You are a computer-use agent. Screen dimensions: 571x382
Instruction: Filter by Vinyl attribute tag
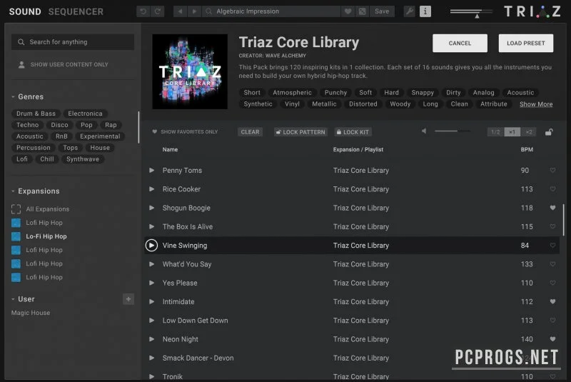coord(292,104)
